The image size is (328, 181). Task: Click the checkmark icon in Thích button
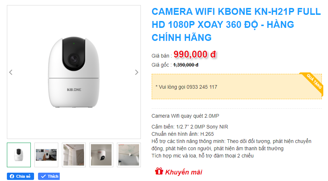coord(43,176)
